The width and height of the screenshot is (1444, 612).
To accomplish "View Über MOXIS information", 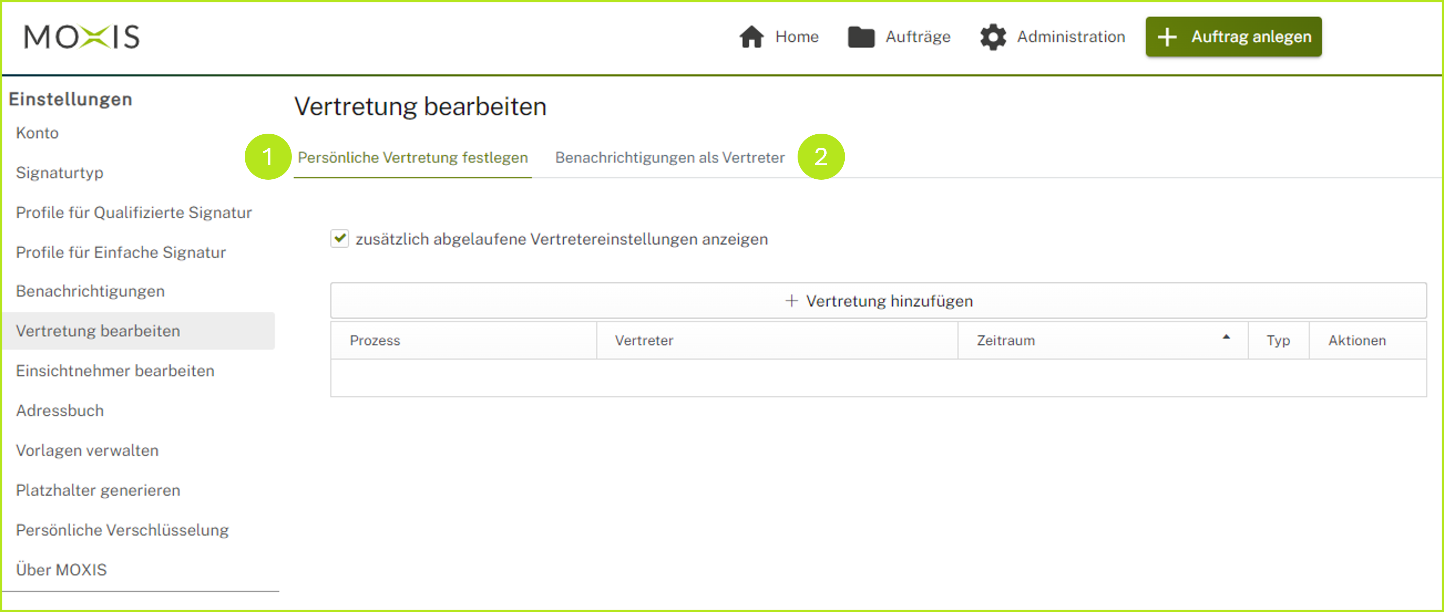I will [62, 570].
